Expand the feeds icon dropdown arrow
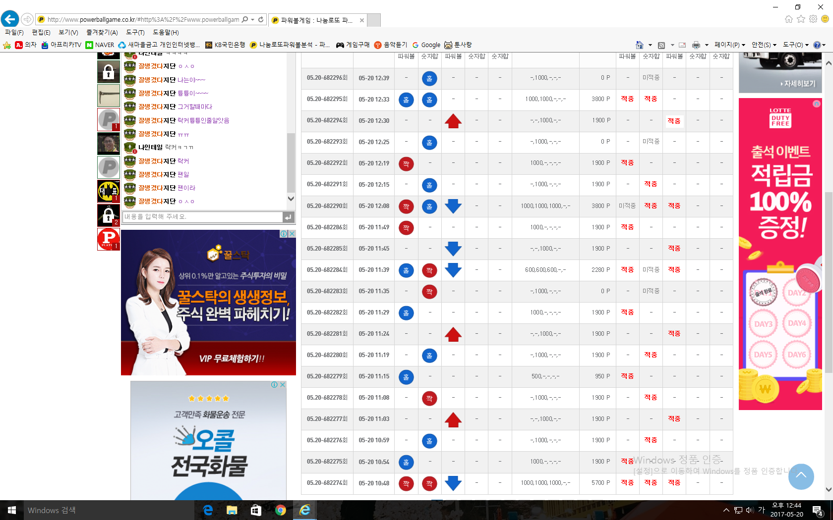 tap(672, 45)
